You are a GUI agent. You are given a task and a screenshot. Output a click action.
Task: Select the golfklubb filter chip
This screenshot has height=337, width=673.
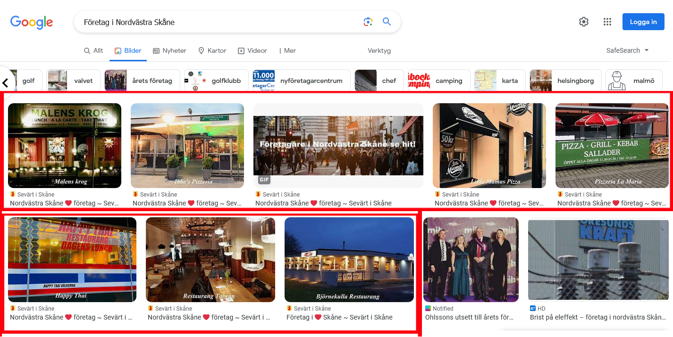coord(216,81)
